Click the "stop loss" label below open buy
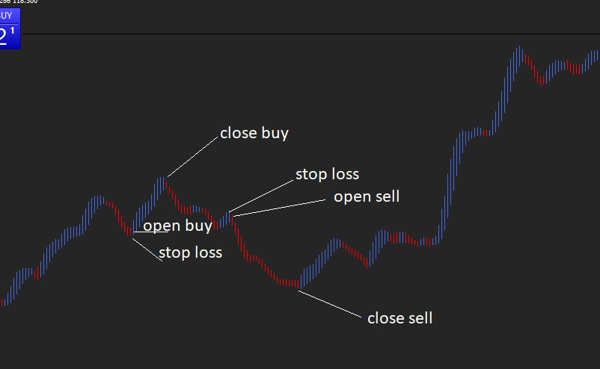Image resolution: width=600 pixels, height=369 pixels. point(190,252)
